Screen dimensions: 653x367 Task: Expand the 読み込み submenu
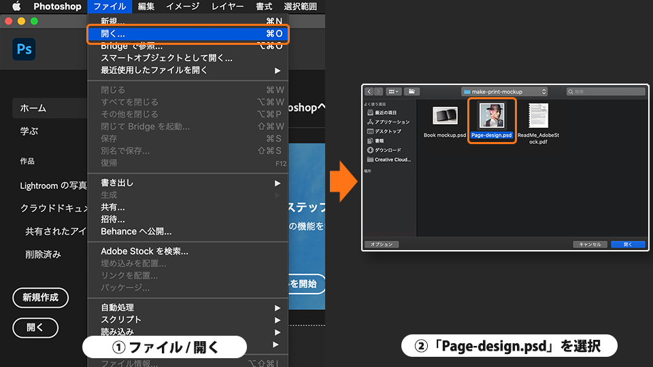coord(188,332)
